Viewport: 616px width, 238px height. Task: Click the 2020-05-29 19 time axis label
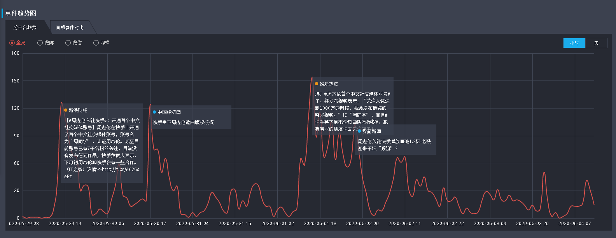coord(65,224)
